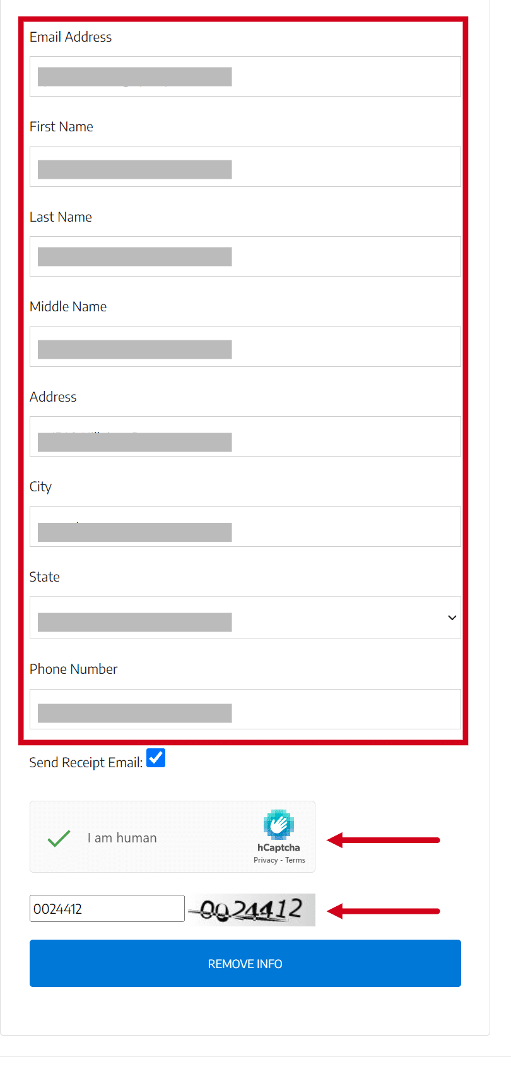Click the captcha code text box

[x=107, y=909]
